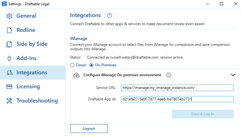Select the Integrations tab label
241x136 pixels.
(32, 72)
